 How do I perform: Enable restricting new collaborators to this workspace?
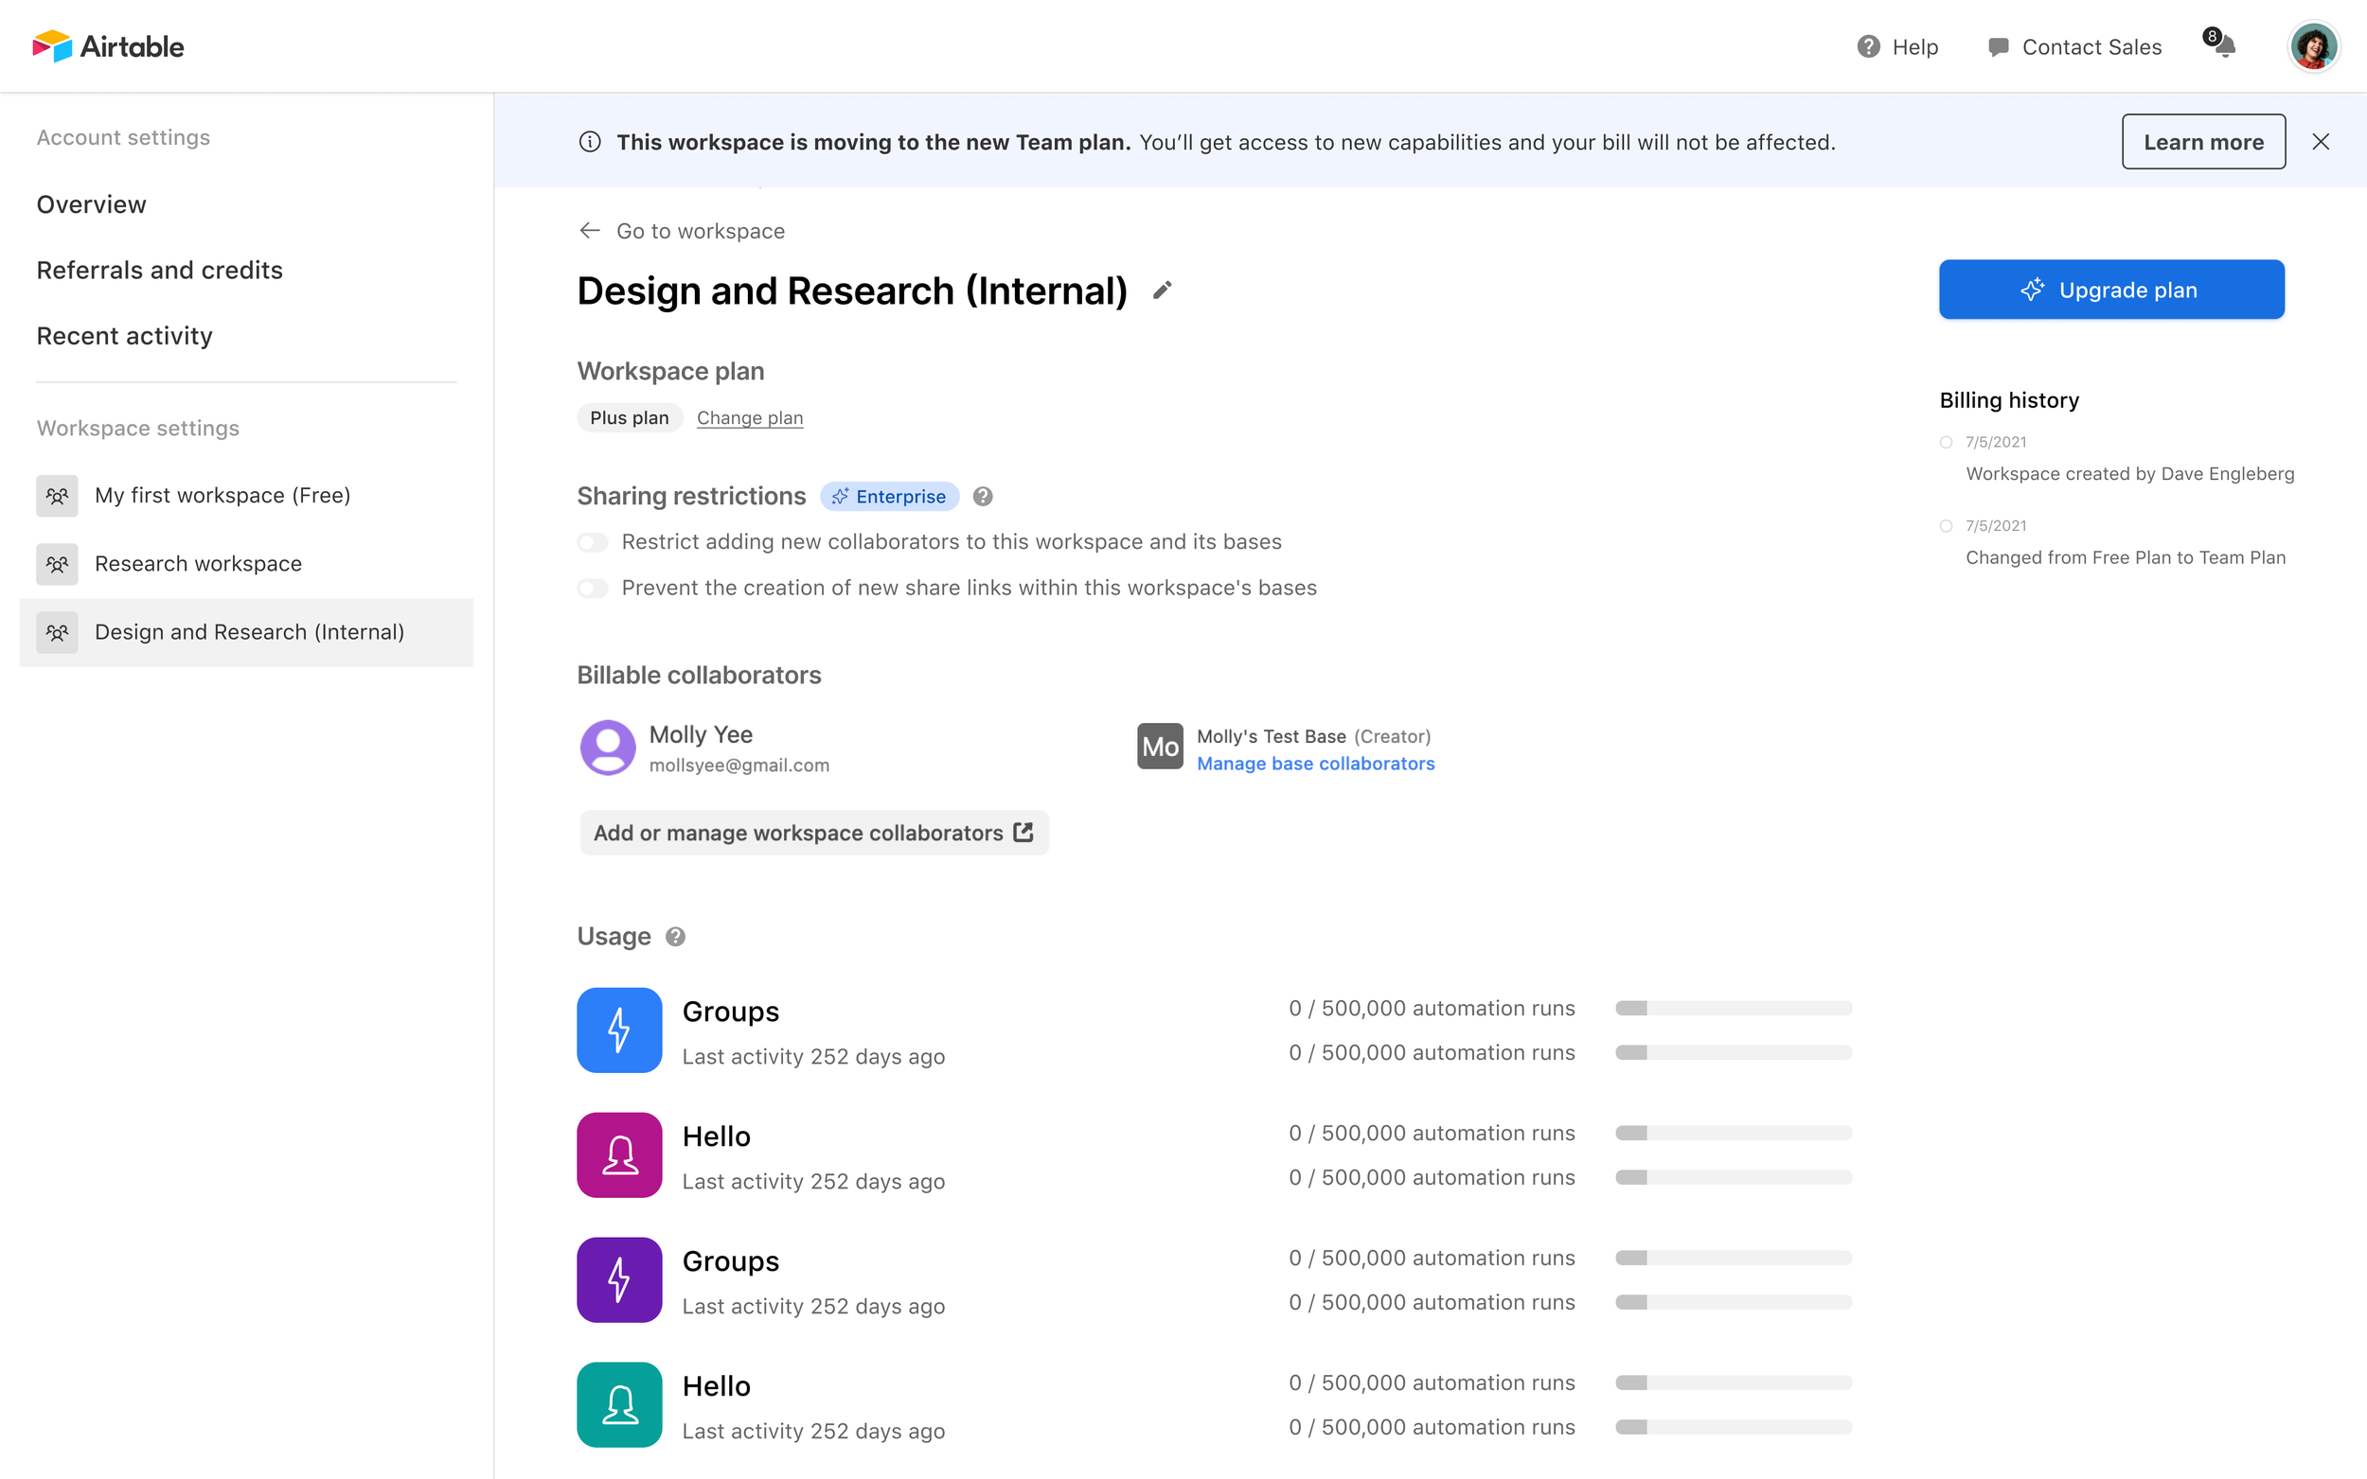coord(592,541)
